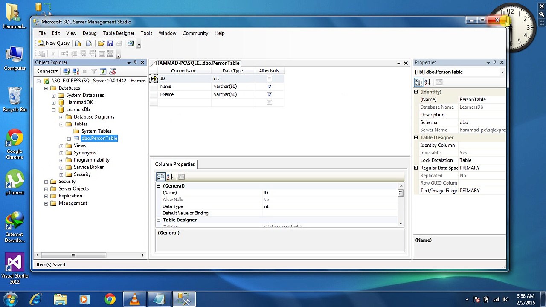Click the Lock Escalation value Table
Image resolution: width=546 pixels, height=307 pixels.
point(482,160)
